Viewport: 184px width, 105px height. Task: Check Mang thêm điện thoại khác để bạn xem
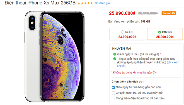pos(113,98)
